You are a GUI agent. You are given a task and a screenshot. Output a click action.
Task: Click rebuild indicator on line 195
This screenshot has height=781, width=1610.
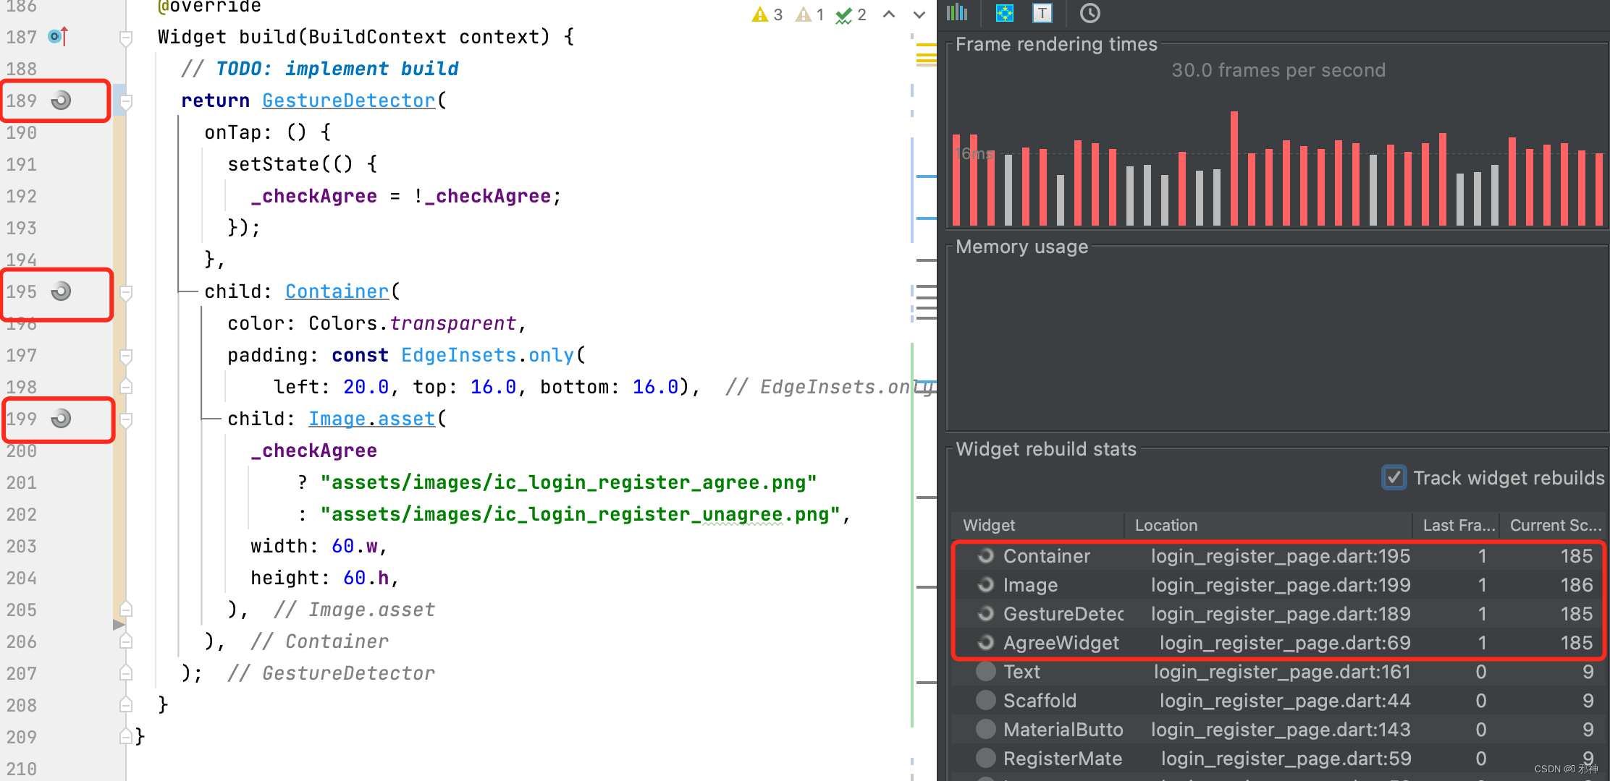pyautogui.click(x=61, y=291)
